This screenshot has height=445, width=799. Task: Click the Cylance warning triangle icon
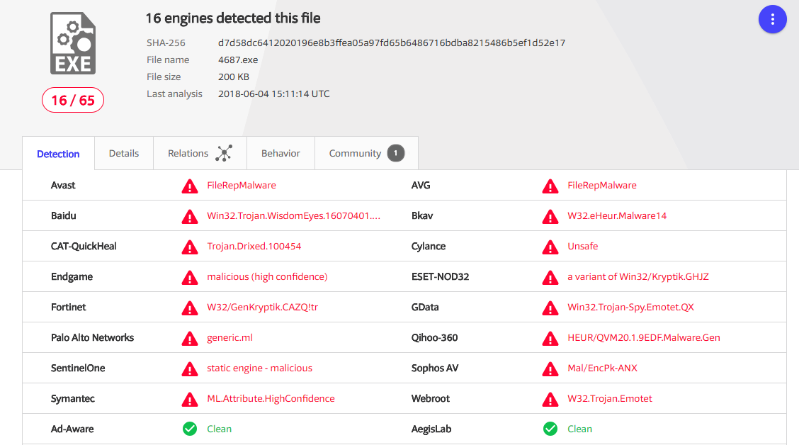click(550, 247)
